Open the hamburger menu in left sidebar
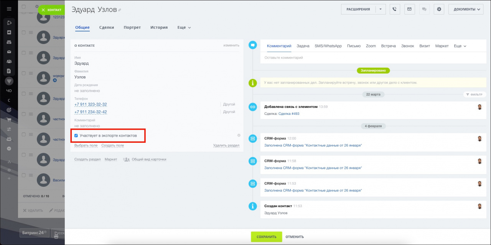Screen dimensions: 491x245 point(9,8)
